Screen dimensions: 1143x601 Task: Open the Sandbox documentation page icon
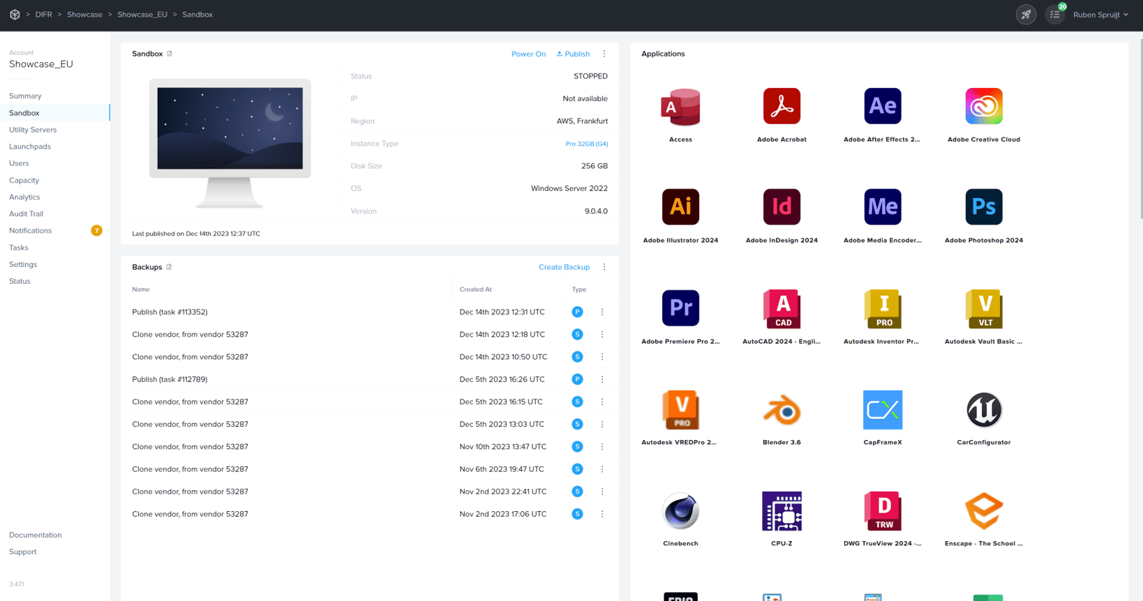coord(170,54)
